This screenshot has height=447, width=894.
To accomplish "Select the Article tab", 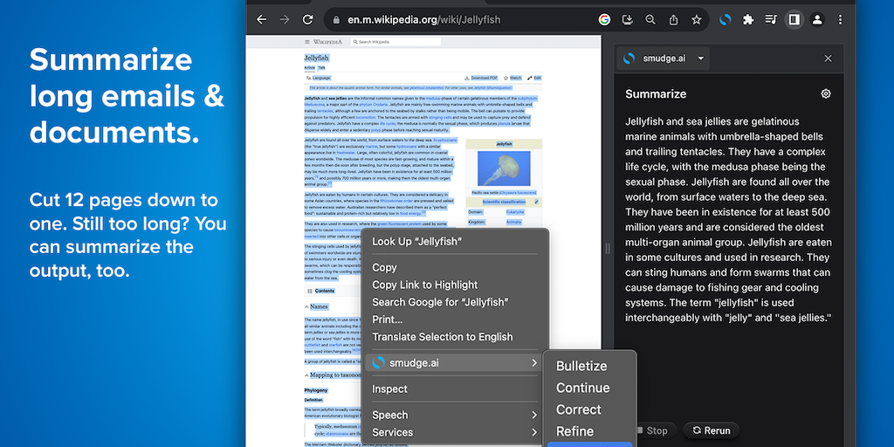I will (x=310, y=68).
